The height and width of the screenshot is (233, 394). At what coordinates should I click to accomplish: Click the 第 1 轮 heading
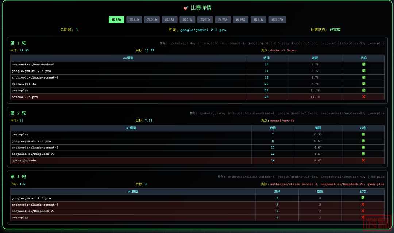point(18,43)
